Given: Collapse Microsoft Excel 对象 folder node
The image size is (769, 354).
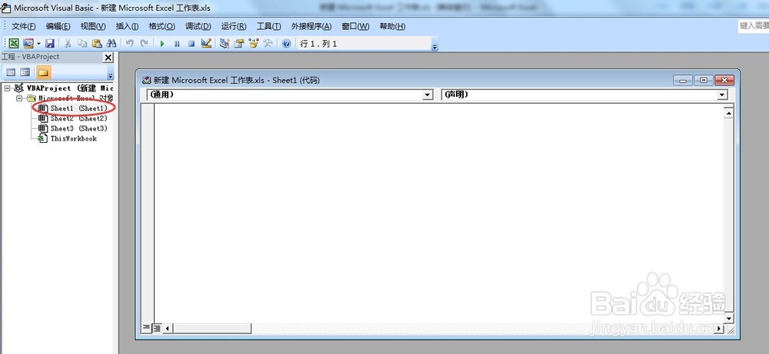Looking at the screenshot, I should (20, 98).
